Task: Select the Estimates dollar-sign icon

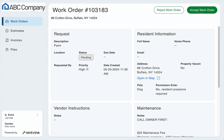Action: [x=7, y=31]
